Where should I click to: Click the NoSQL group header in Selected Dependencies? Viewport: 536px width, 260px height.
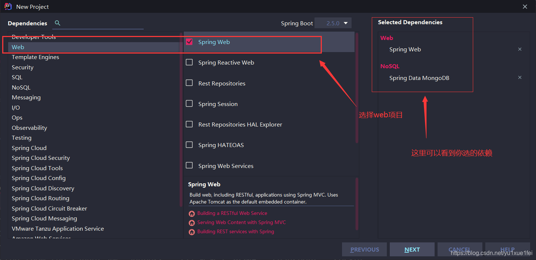390,66
